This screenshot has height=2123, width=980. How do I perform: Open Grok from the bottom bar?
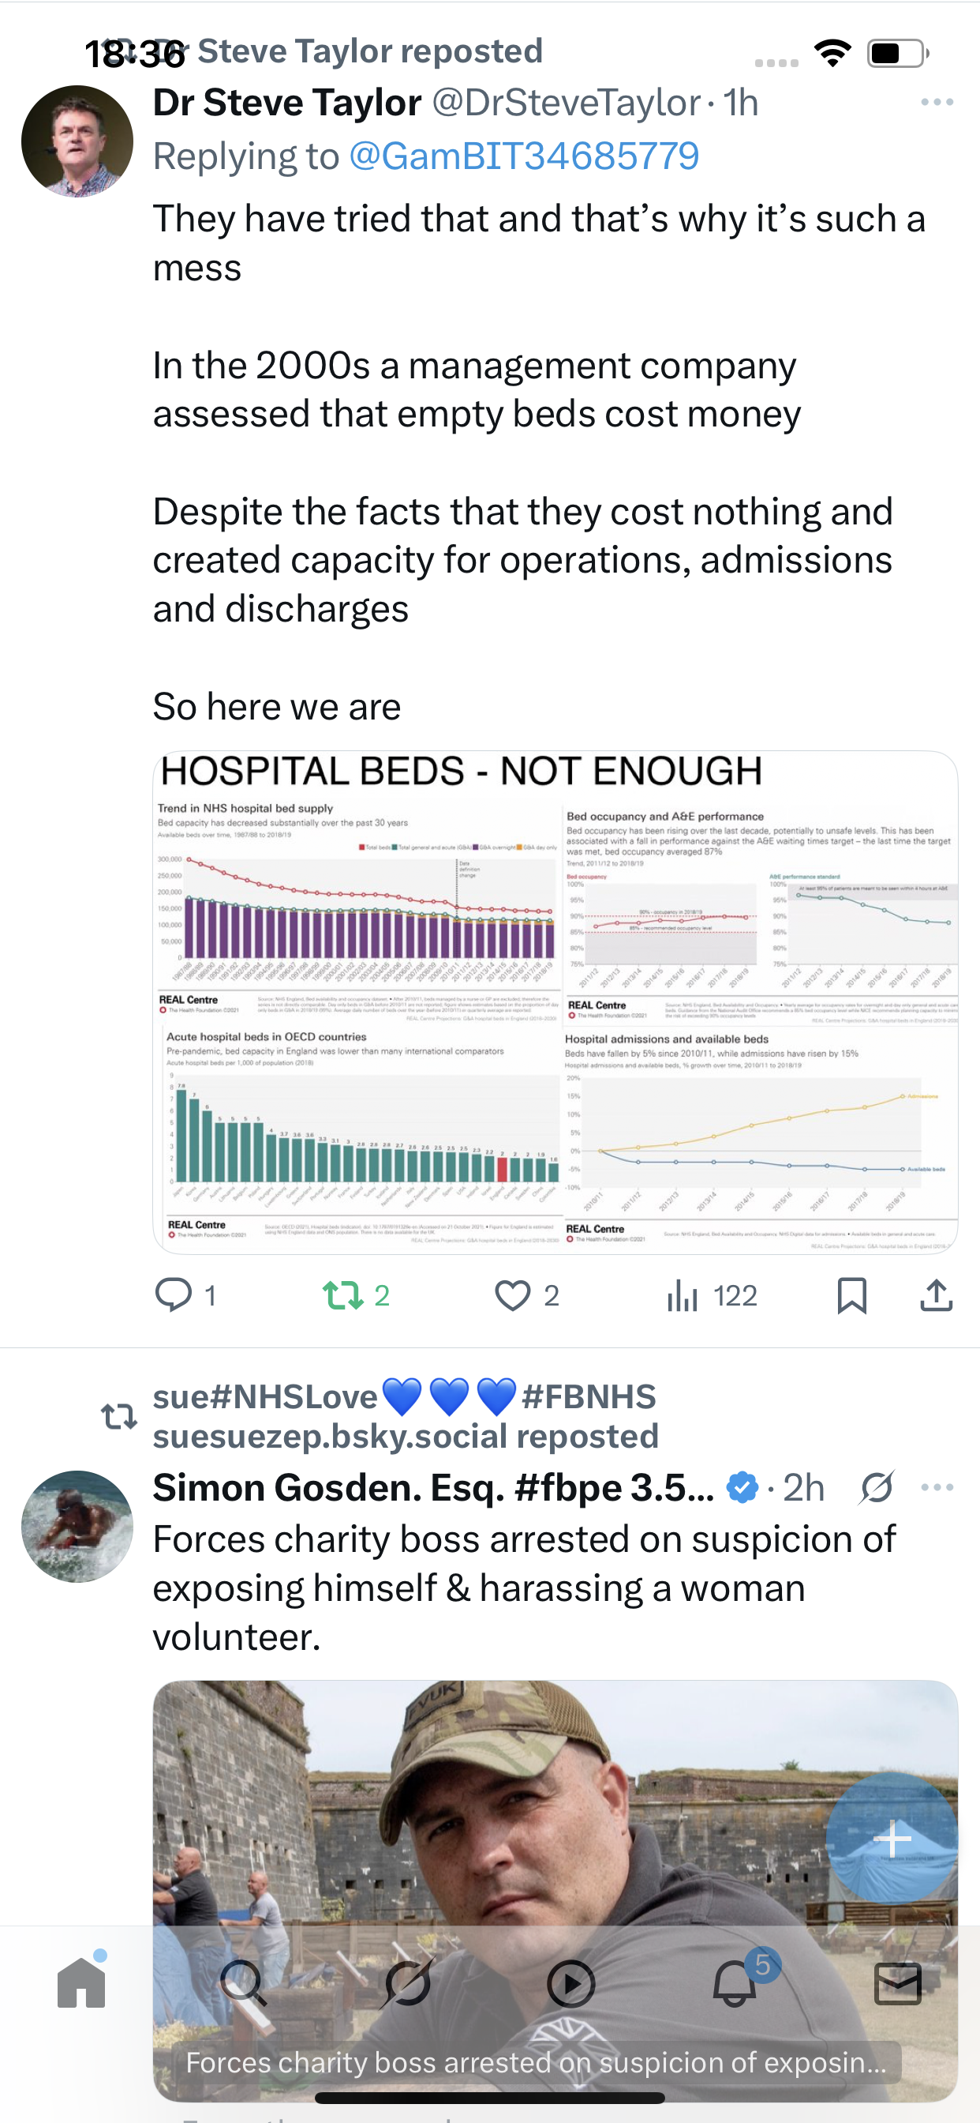(408, 1983)
